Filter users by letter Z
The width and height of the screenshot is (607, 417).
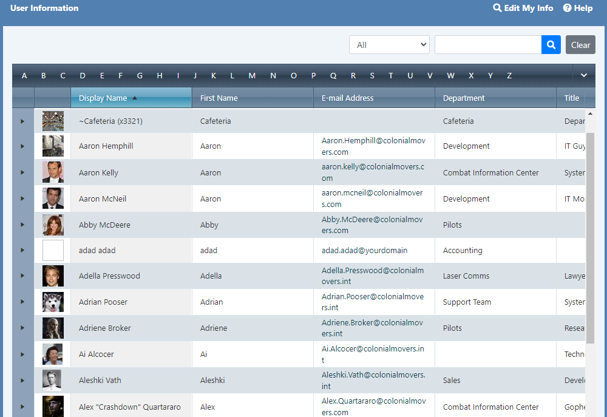pyautogui.click(x=509, y=76)
